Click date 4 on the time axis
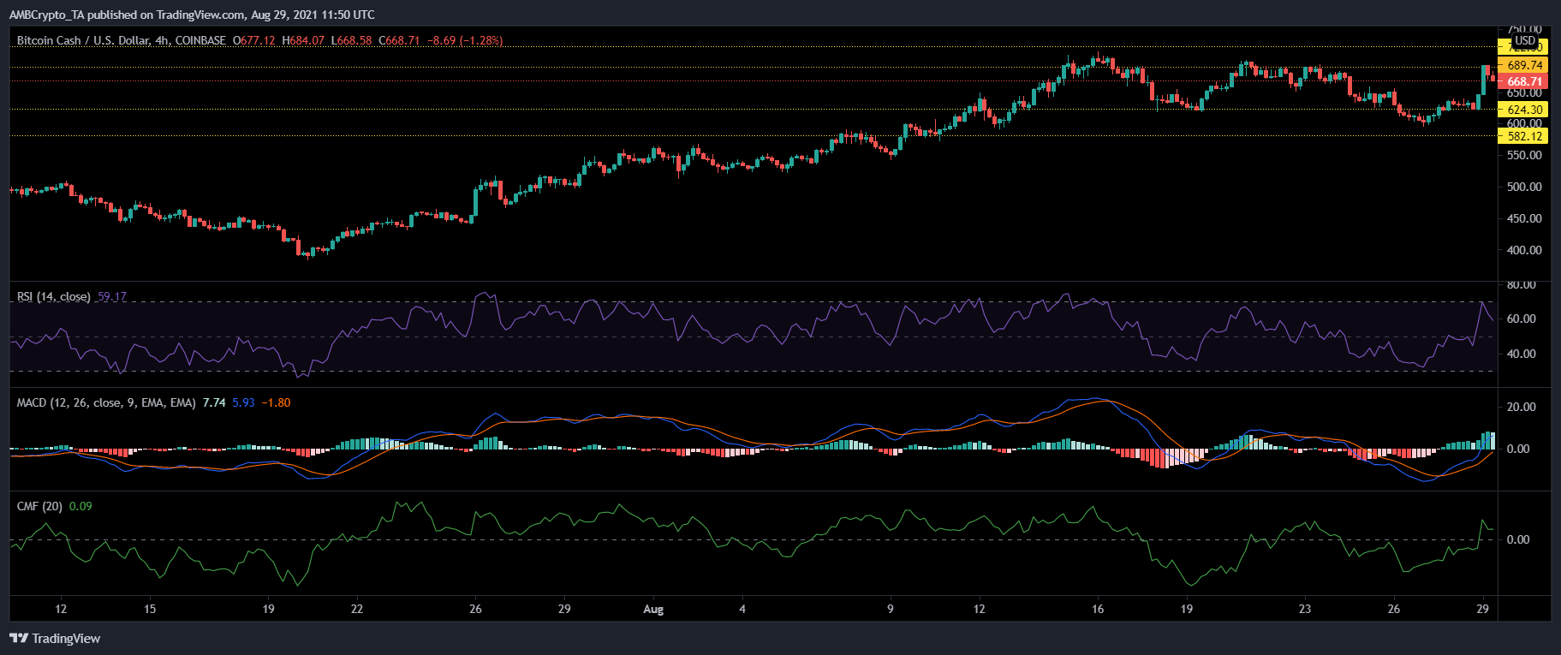1561x655 pixels. tap(742, 610)
